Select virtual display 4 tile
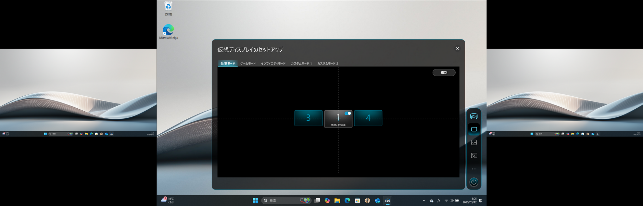The width and height of the screenshot is (643, 206). [x=368, y=118]
